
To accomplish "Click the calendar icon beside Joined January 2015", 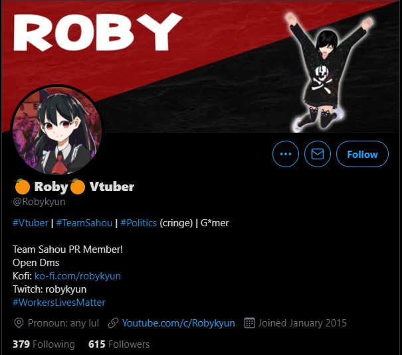I will click(x=249, y=323).
